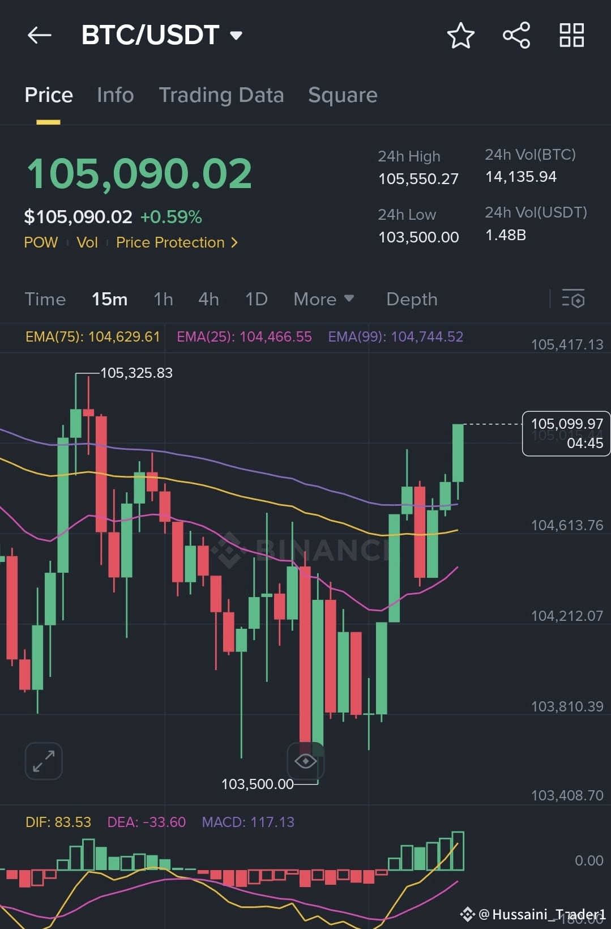Tap the Vol tag link
This screenshot has width=611, height=929.
point(87,242)
